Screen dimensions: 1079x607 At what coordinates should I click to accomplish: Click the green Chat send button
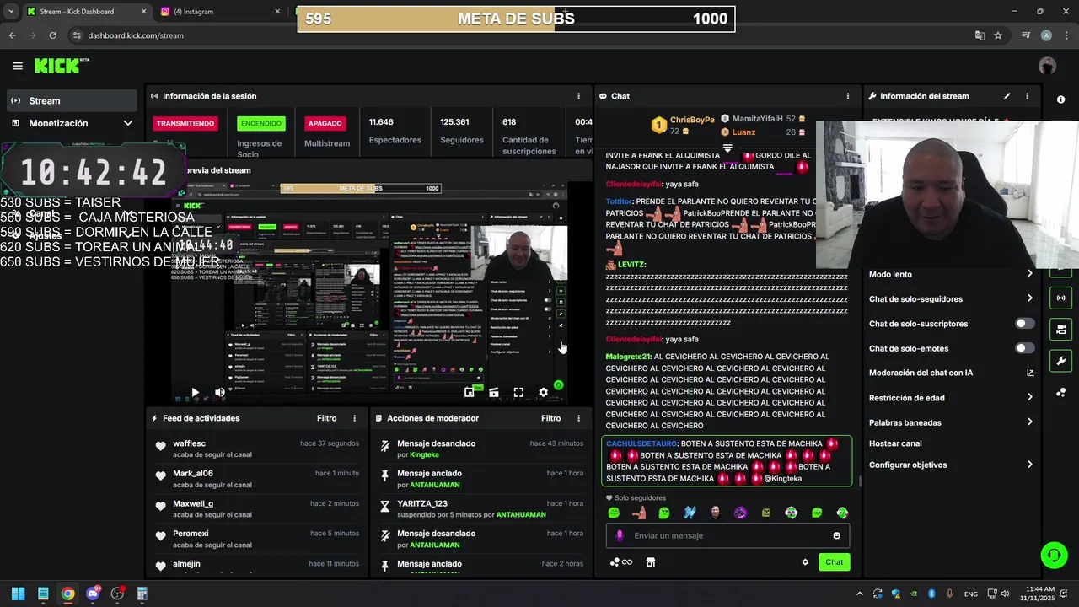[x=834, y=562]
